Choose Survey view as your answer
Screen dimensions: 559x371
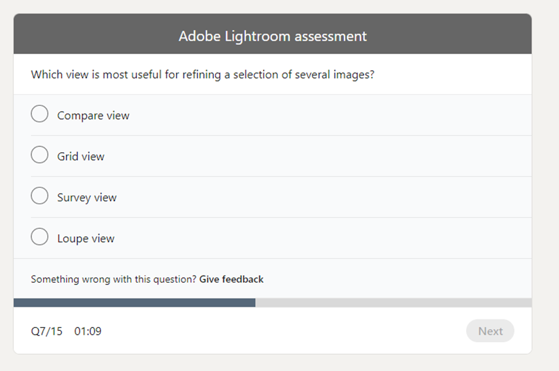pos(39,195)
